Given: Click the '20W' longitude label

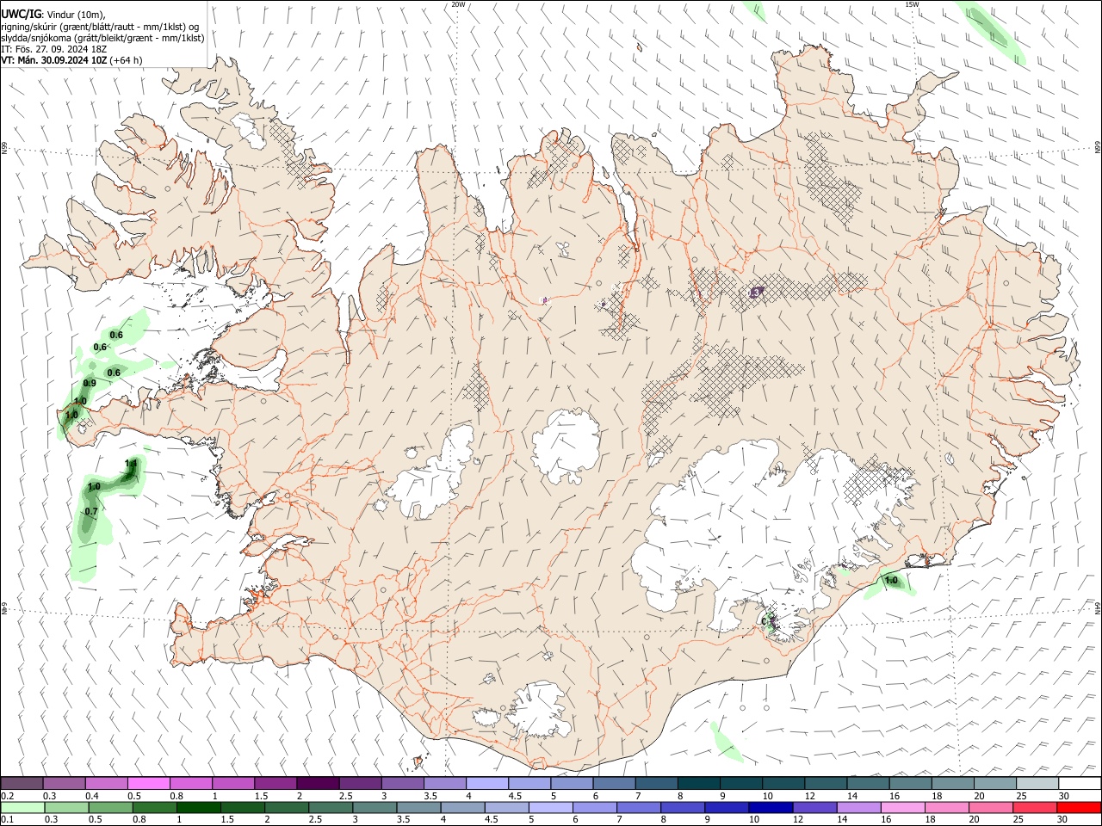Looking at the screenshot, I should point(458,4).
